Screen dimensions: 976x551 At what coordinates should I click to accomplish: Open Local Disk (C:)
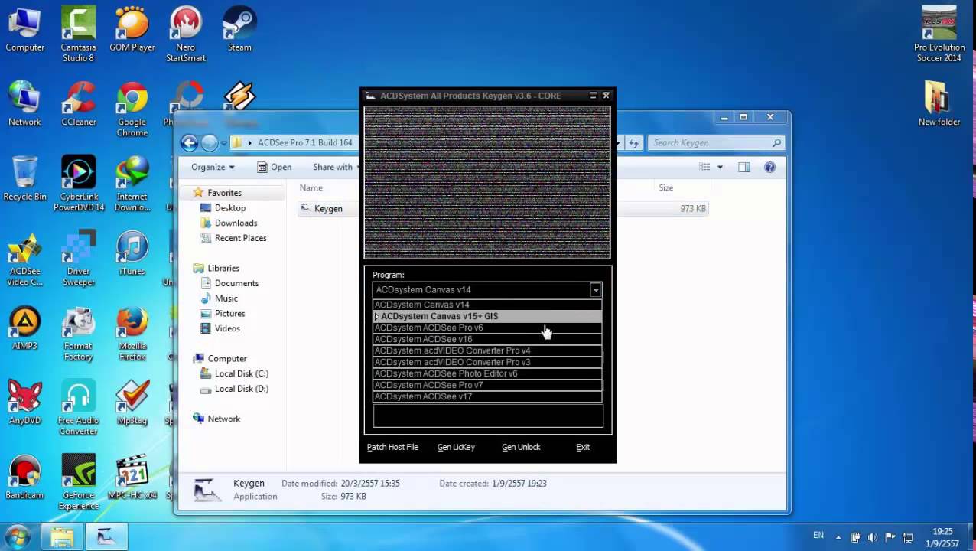[x=241, y=373]
